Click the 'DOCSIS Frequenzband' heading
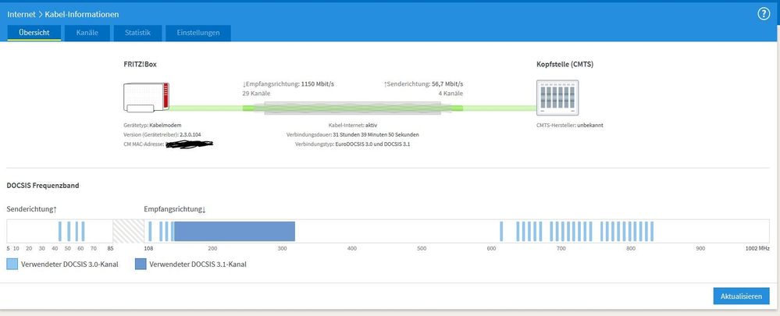780x316 pixels. (x=43, y=186)
